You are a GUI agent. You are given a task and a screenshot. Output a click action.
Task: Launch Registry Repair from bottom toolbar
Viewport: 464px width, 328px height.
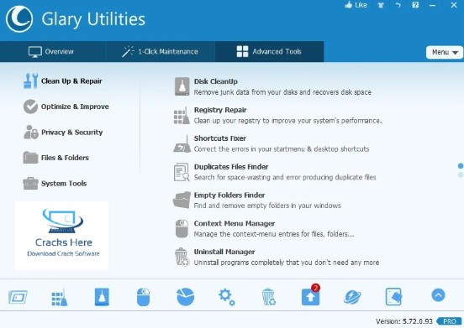60,297
